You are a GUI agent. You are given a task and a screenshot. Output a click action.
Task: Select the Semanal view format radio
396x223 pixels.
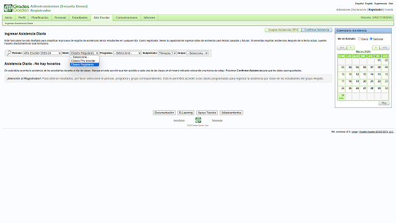coord(371,38)
